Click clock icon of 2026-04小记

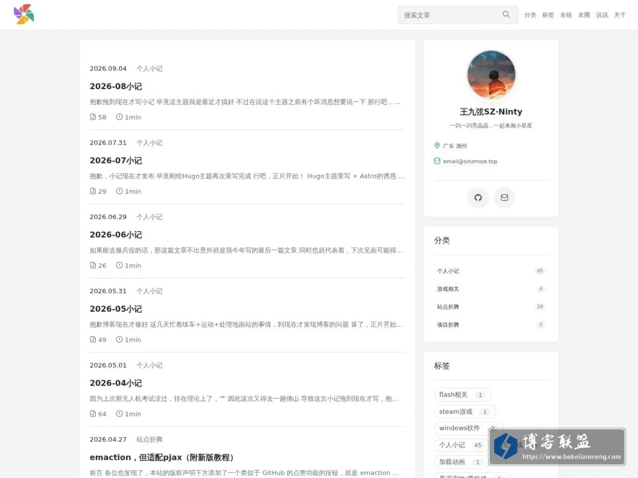[x=120, y=414]
